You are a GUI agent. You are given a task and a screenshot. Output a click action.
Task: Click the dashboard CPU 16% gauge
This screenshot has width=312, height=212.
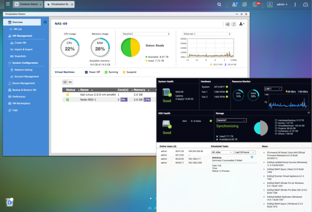238,95
